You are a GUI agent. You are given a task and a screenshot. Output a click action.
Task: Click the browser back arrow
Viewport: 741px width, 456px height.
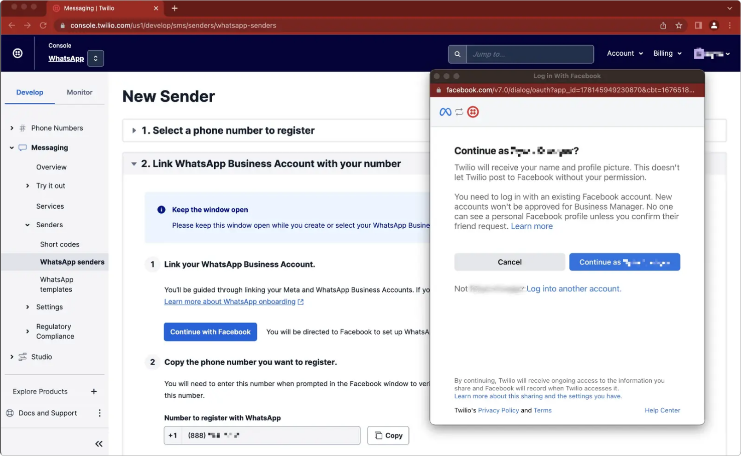[x=12, y=25]
